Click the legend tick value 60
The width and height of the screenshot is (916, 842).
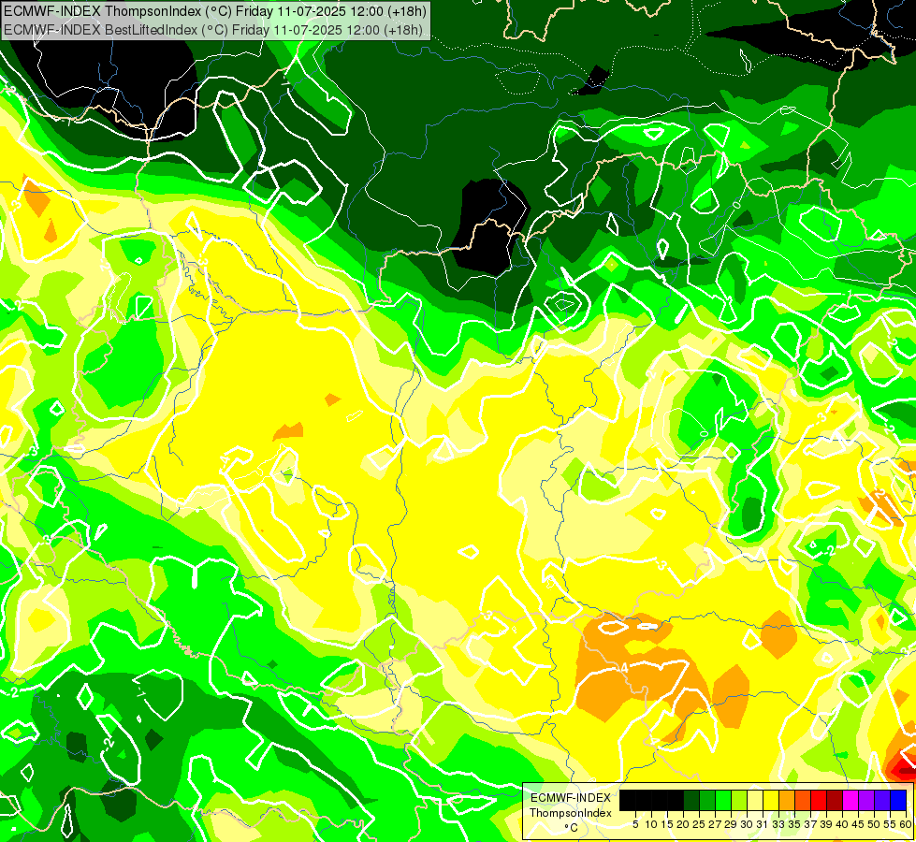tap(906, 824)
